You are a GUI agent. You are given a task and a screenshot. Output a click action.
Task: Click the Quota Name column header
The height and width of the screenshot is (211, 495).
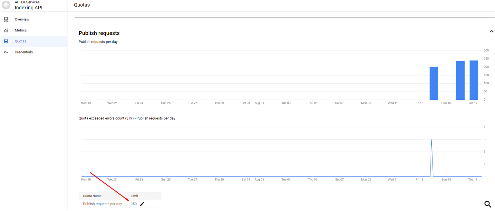click(92, 196)
